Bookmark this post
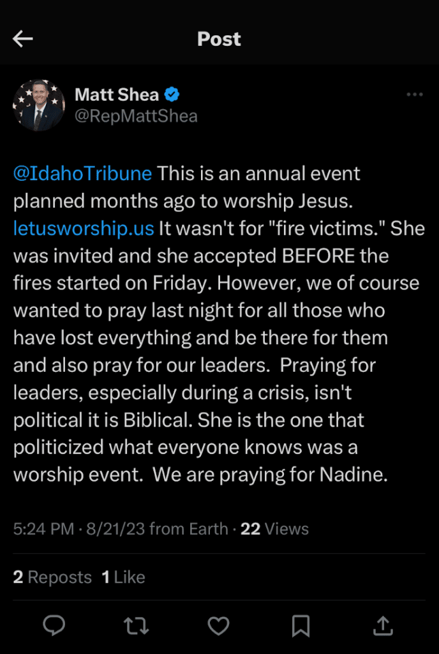 [301, 626]
